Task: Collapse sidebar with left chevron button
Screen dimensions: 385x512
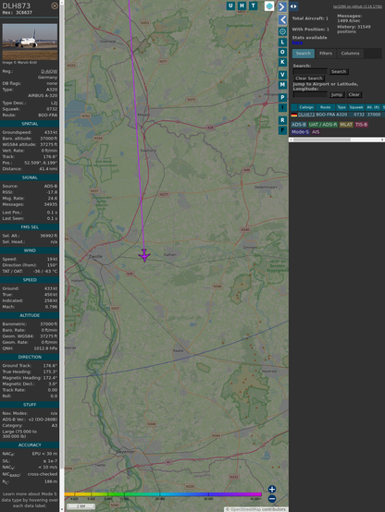Action: point(282,20)
